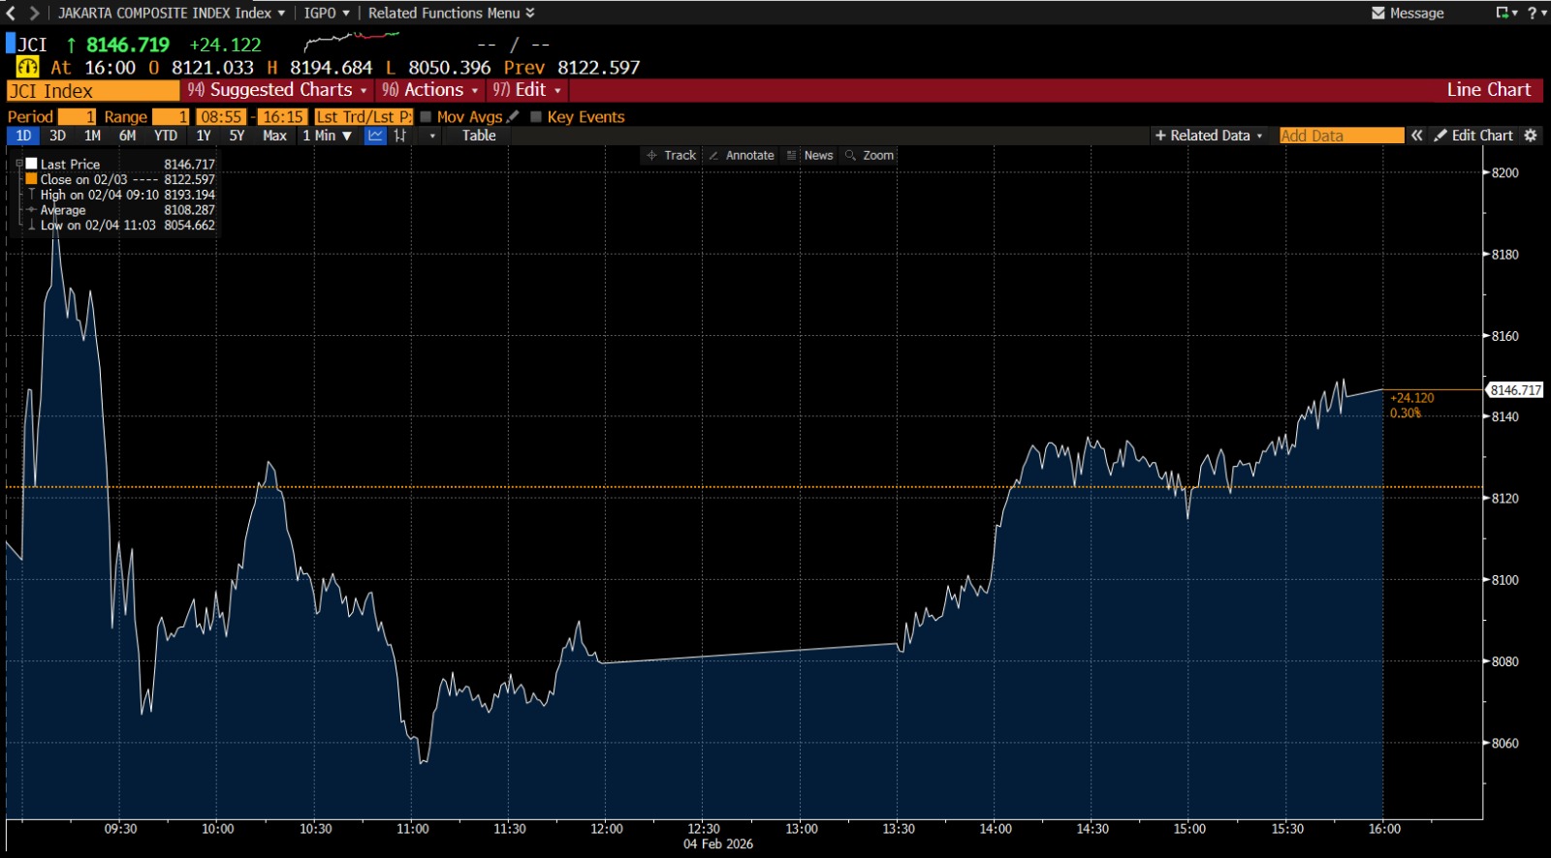Select the YTD period tab
Screen dimensions: 1551x858
coord(166,136)
